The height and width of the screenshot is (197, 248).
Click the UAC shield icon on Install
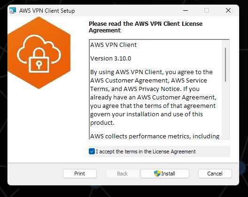tap(157, 174)
